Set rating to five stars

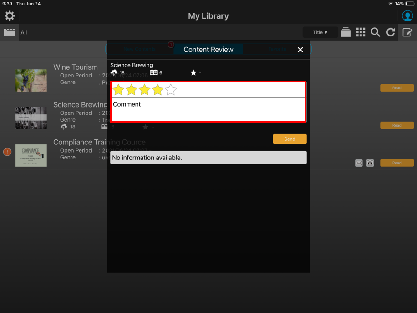click(171, 90)
